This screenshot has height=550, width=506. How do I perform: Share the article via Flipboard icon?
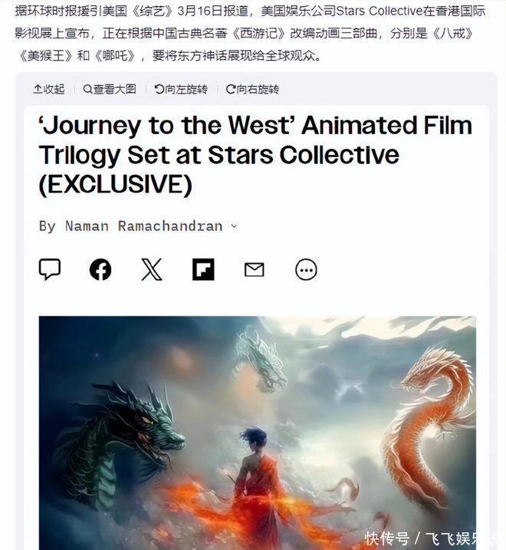click(203, 269)
